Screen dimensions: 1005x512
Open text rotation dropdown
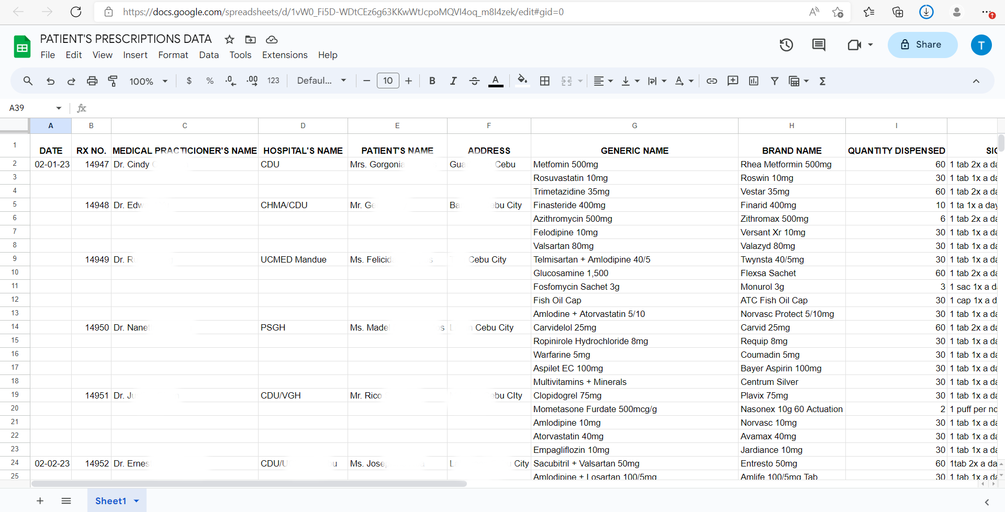[x=684, y=81]
